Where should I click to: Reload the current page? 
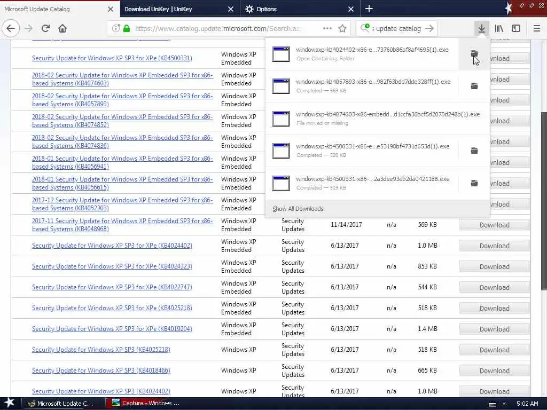(45, 29)
